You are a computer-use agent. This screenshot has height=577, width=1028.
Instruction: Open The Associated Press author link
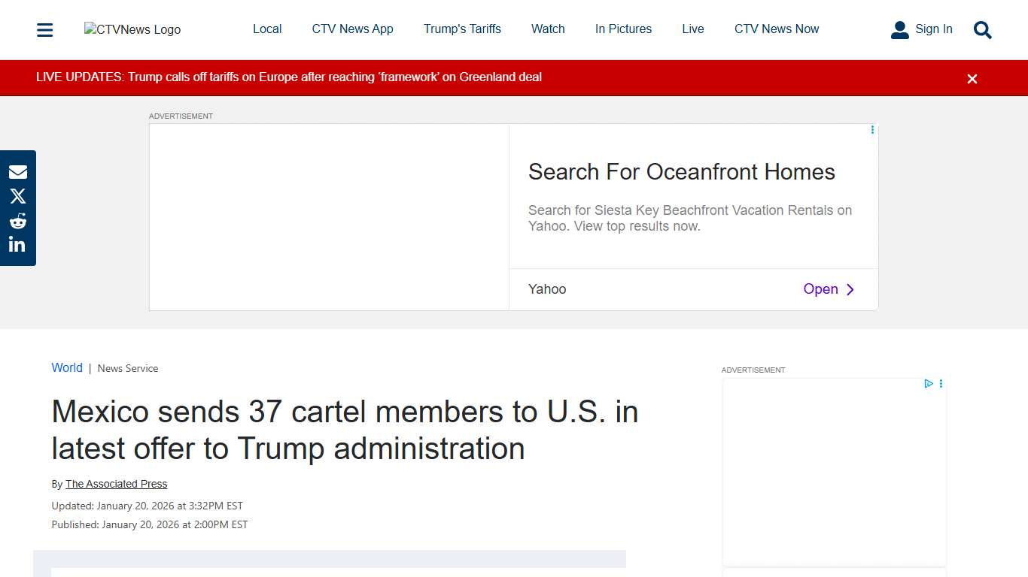tap(116, 484)
